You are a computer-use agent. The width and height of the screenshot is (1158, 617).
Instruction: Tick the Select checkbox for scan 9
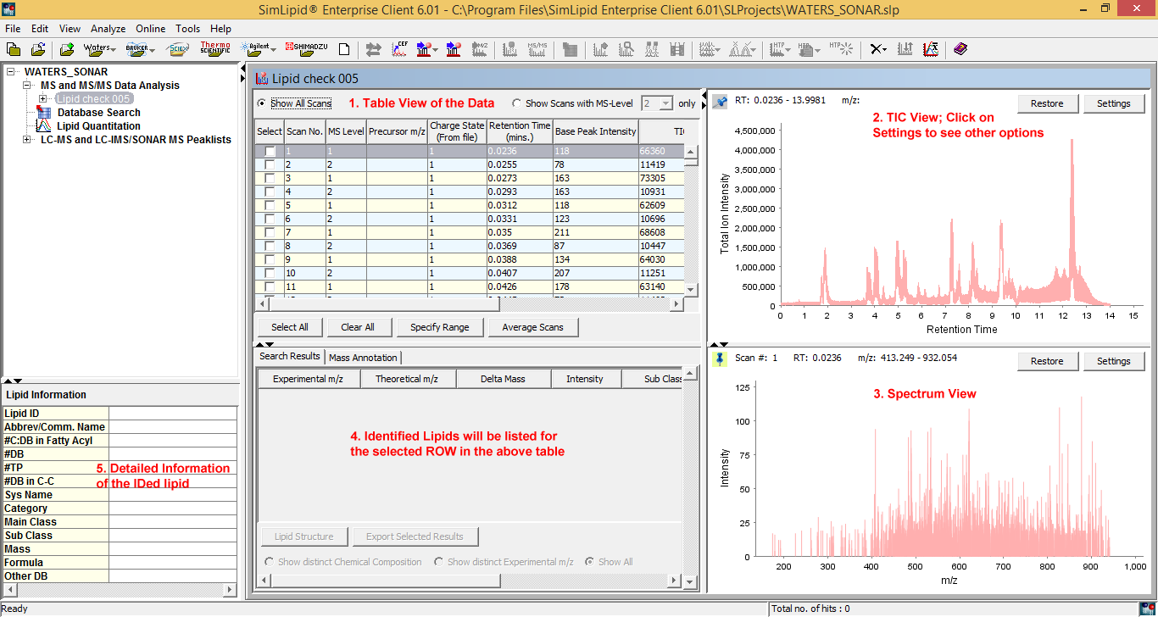270,259
